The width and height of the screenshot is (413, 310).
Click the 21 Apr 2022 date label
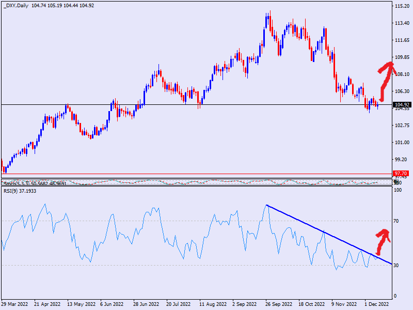point(47,304)
